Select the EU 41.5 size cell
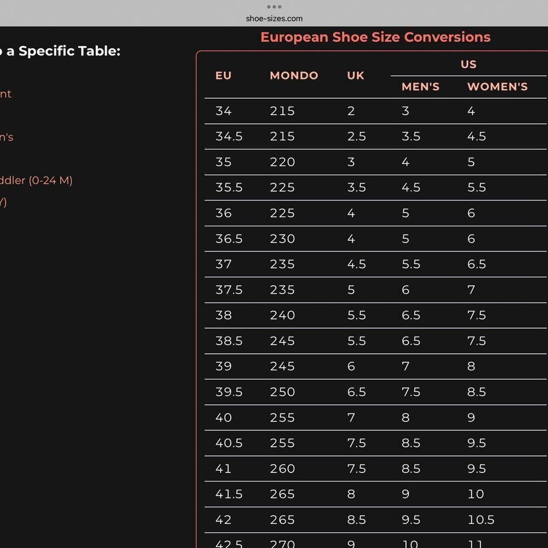 click(229, 494)
